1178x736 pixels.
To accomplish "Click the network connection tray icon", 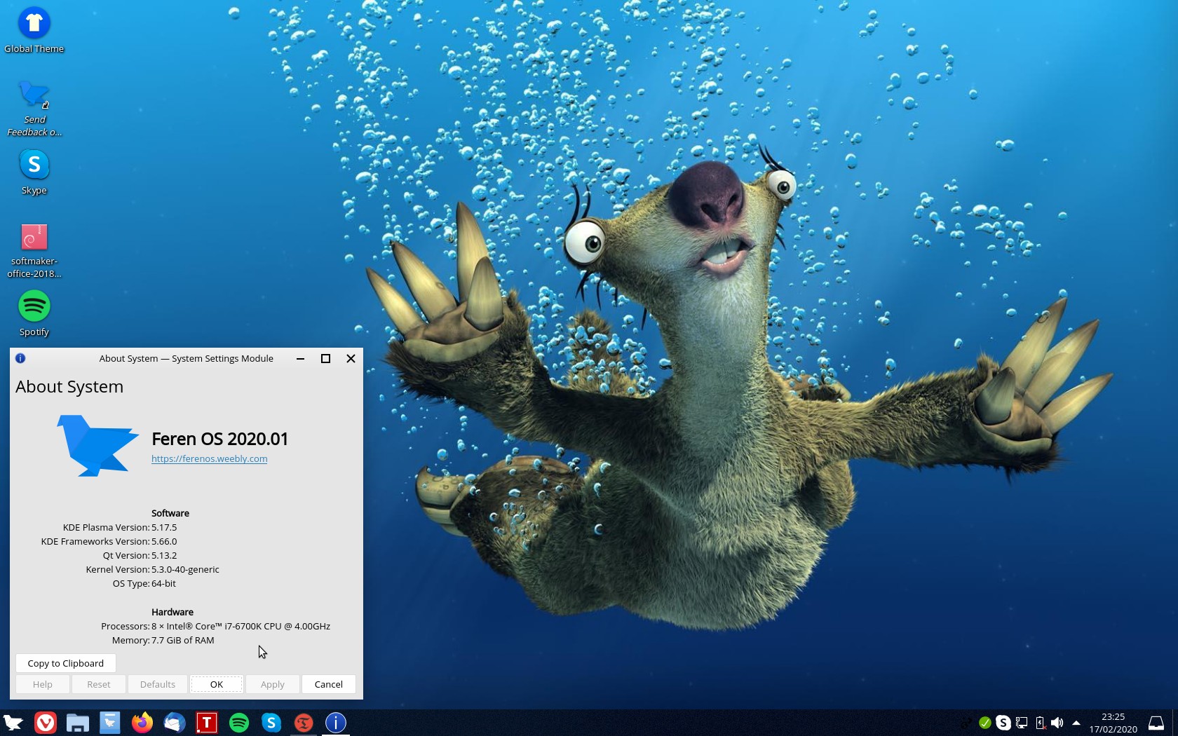I will click(1022, 723).
